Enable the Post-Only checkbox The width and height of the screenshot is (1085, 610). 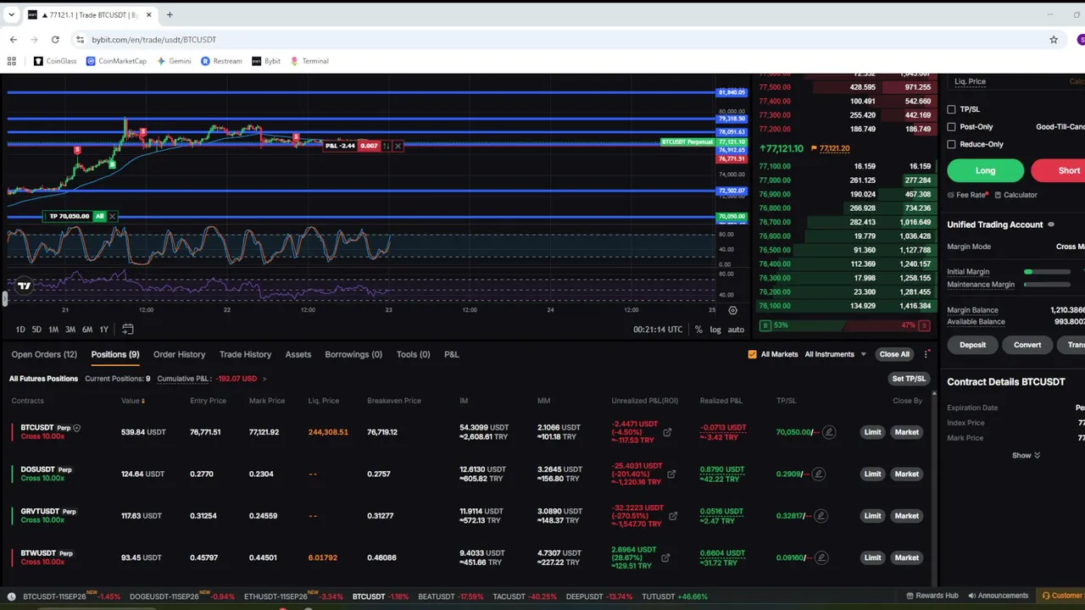coord(951,127)
